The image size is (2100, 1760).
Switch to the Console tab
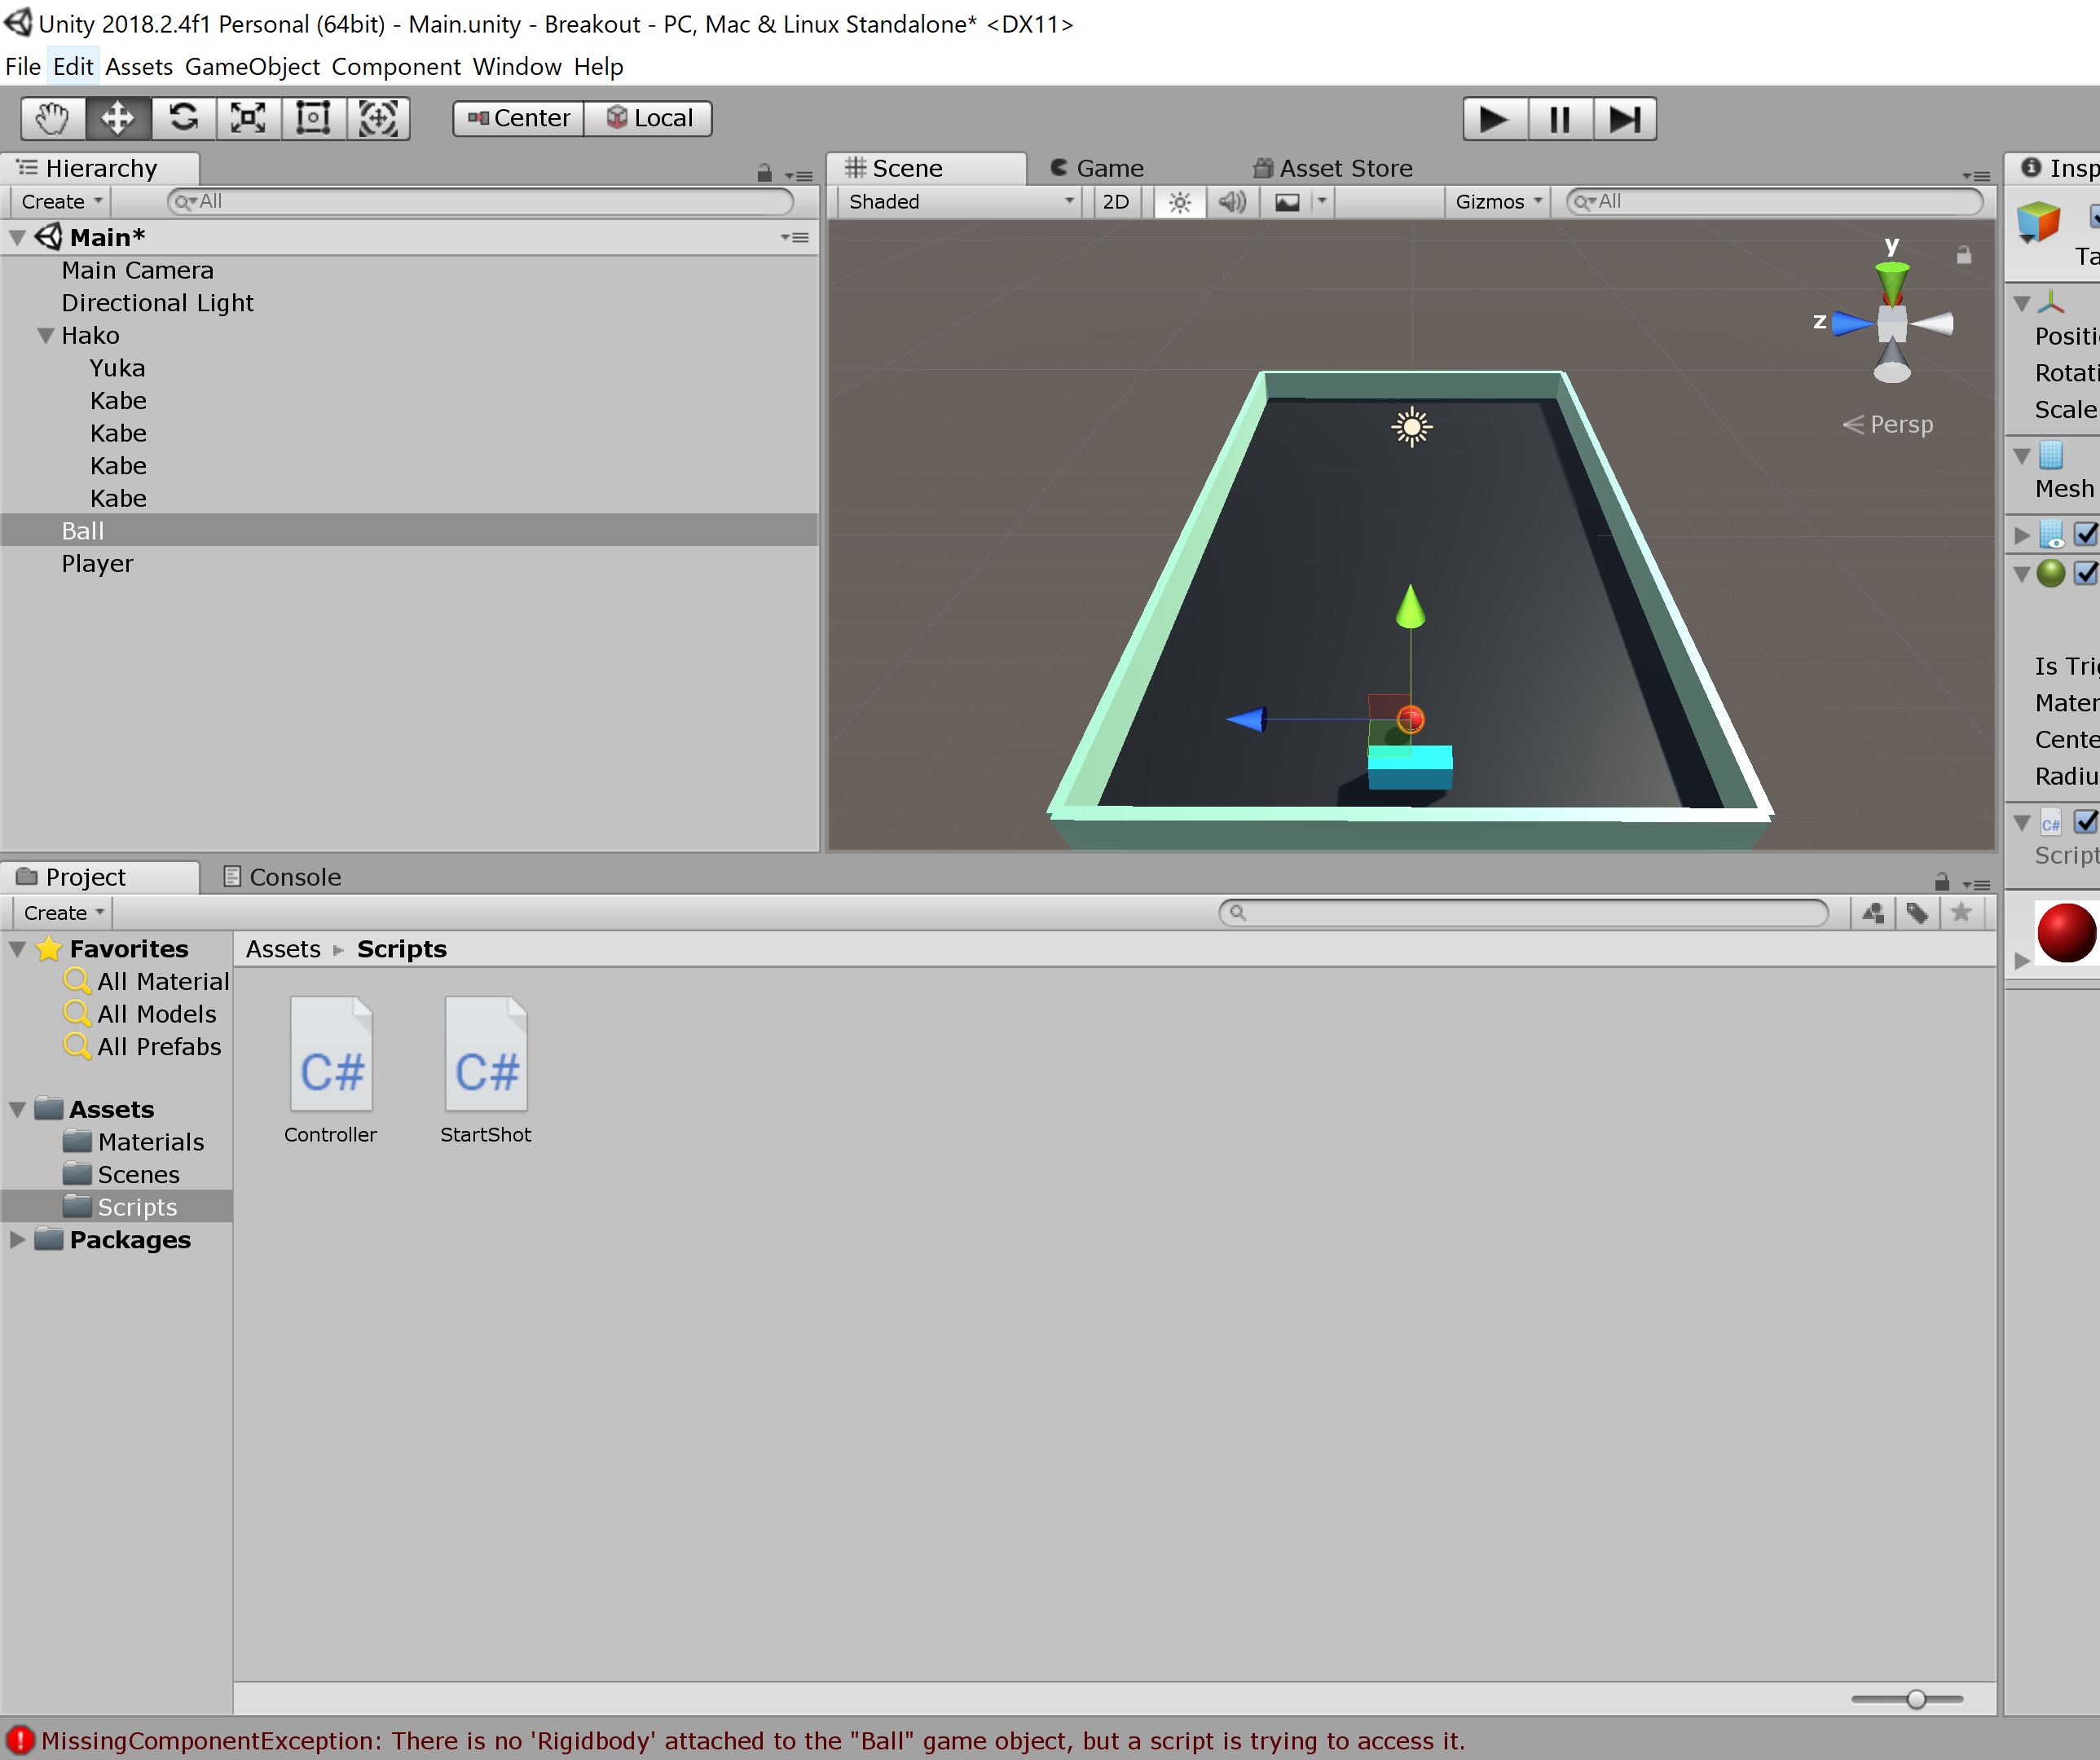[x=282, y=878]
